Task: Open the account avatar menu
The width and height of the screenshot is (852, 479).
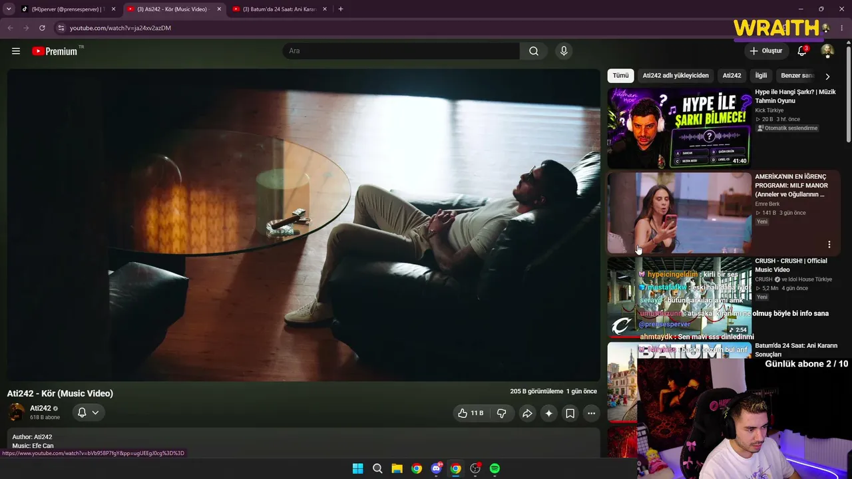Action: tap(827, 51)
